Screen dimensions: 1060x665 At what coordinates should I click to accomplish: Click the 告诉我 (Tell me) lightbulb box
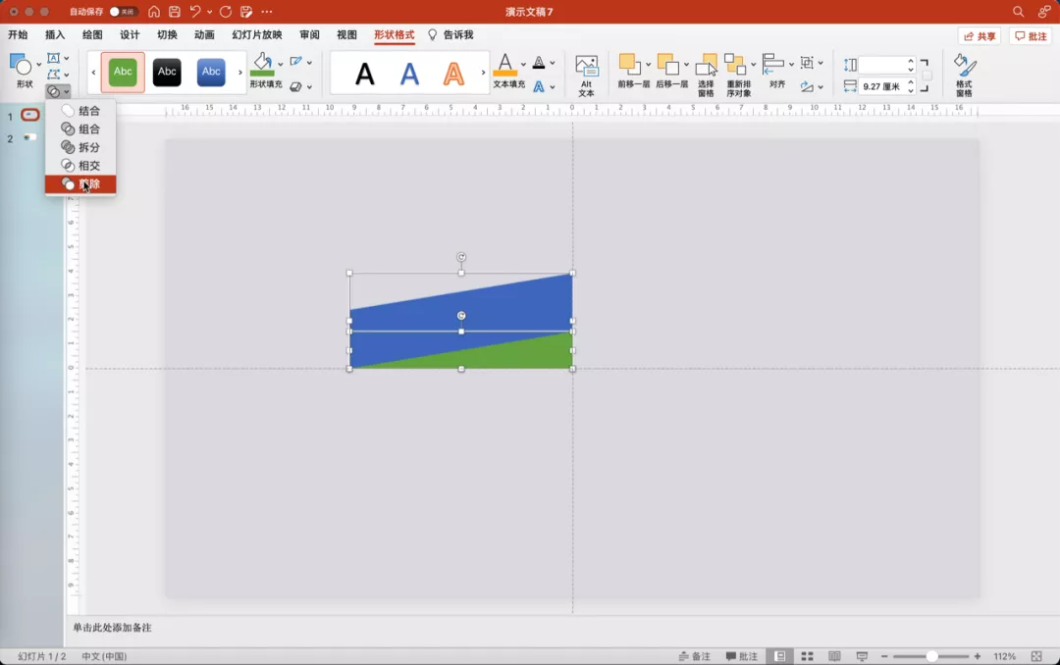[x=450, y=35]
